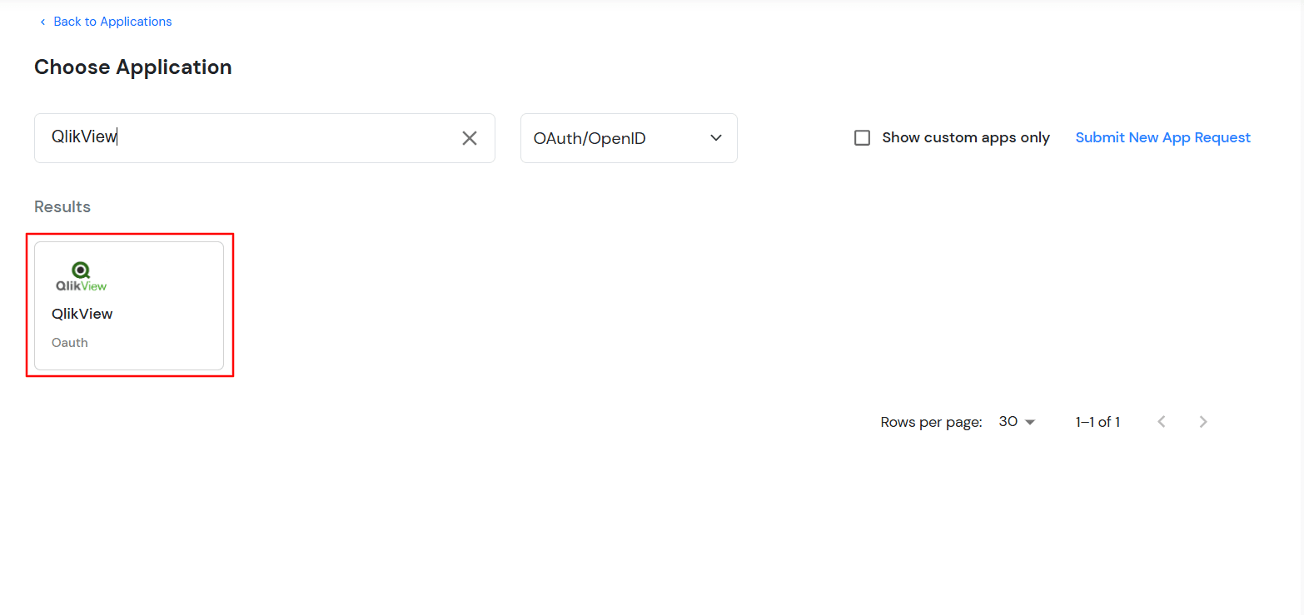Open Submit New App Request
The image size is (1304, 615).
pos(1162,137)
